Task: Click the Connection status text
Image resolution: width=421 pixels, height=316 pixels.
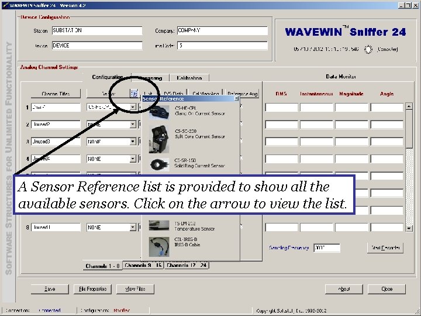Action: click(50, 311)
